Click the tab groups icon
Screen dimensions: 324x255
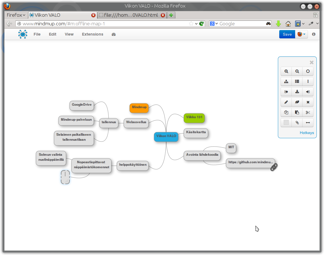(x=316, y=15)
